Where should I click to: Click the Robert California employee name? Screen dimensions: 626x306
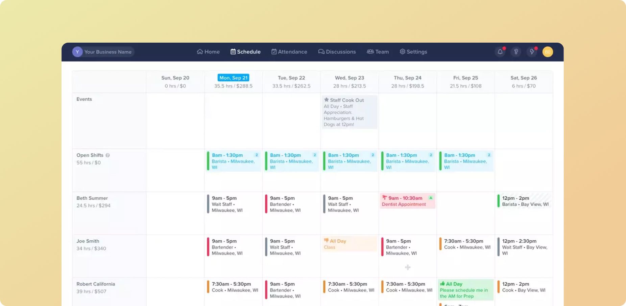click(x=96, y=284)
